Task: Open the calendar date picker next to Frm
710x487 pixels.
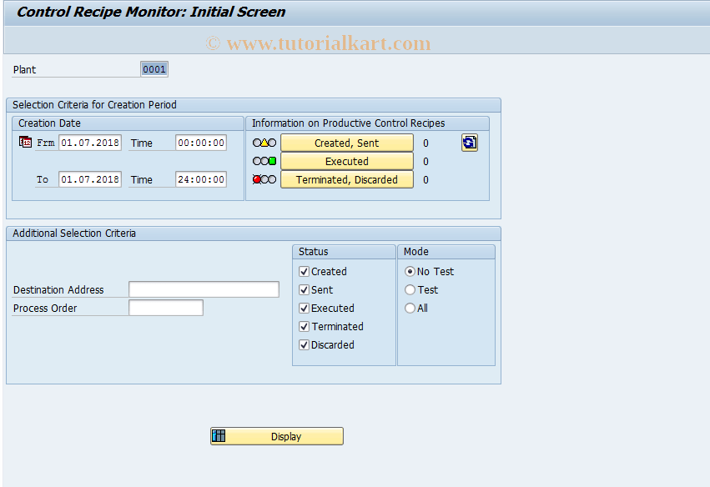Action: pyautogui.click(x=25, y=142)
